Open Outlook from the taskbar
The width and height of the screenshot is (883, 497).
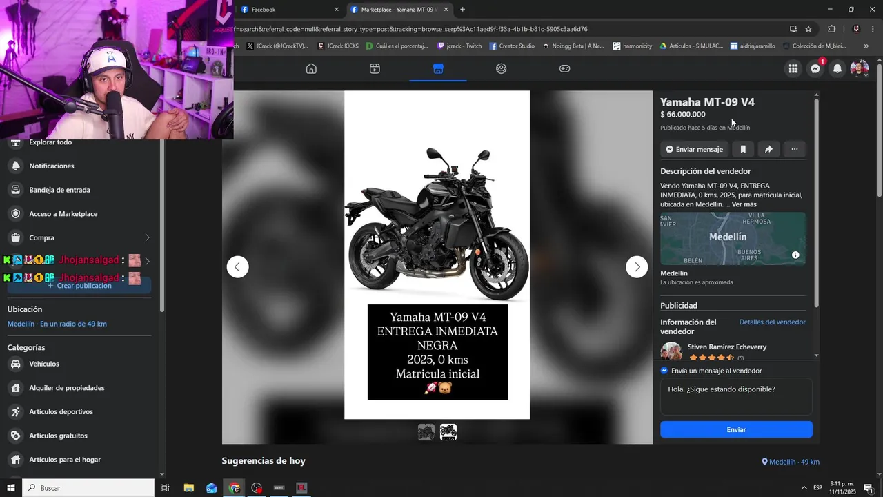click(x=212, y=488)
